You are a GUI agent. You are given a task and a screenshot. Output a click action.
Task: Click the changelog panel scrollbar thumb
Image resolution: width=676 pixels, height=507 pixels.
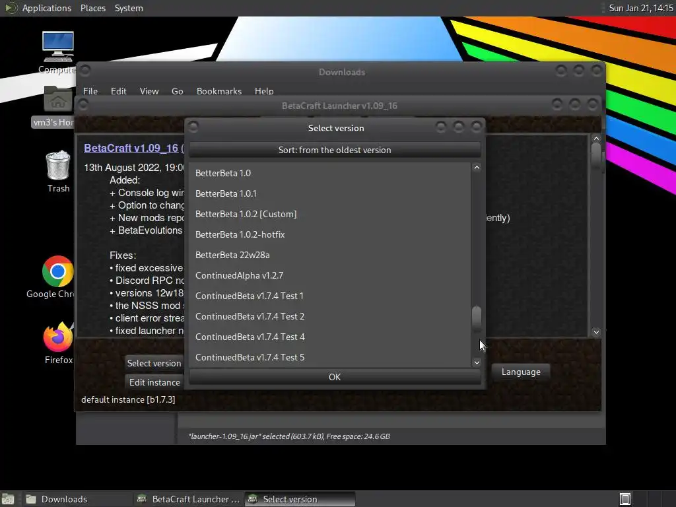click(596, 154)
